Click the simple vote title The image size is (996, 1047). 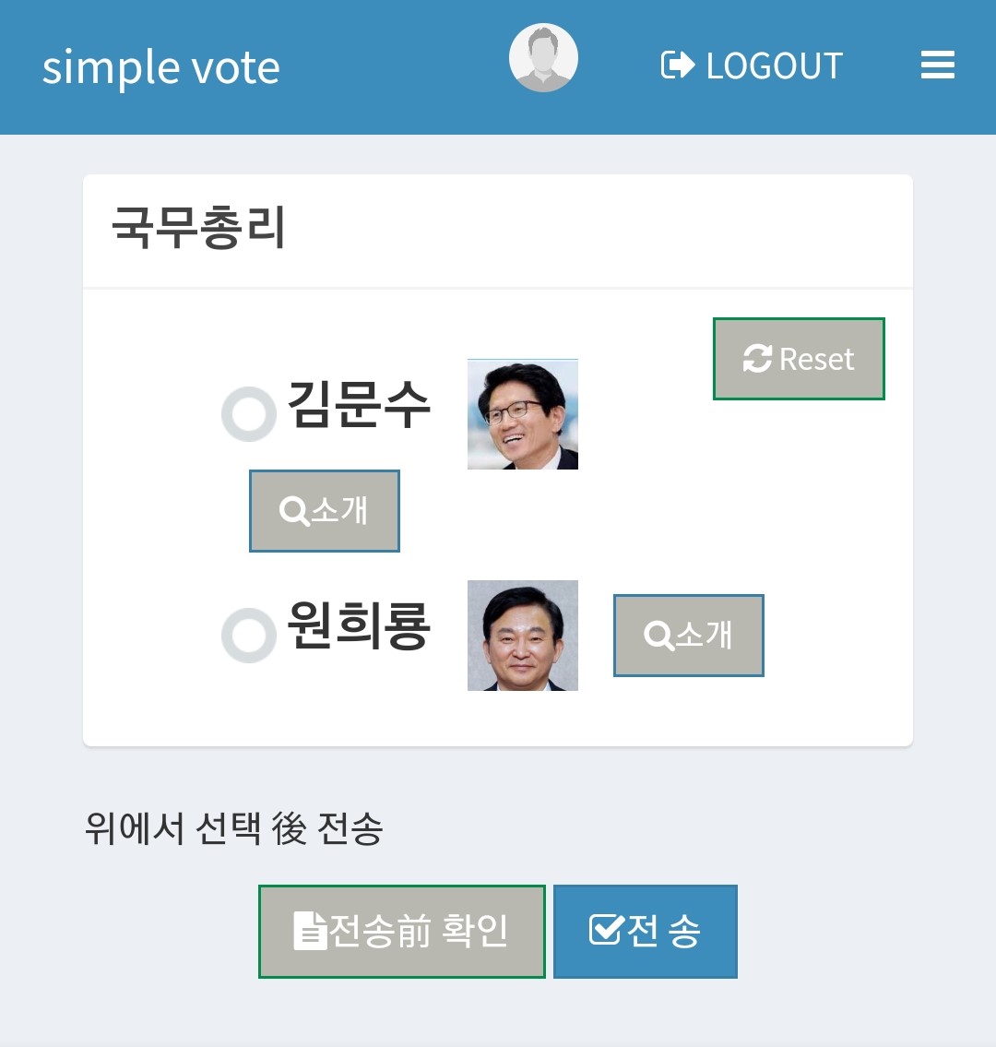tap(161, 67)
